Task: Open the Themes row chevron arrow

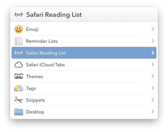Action: coord(153,76)
